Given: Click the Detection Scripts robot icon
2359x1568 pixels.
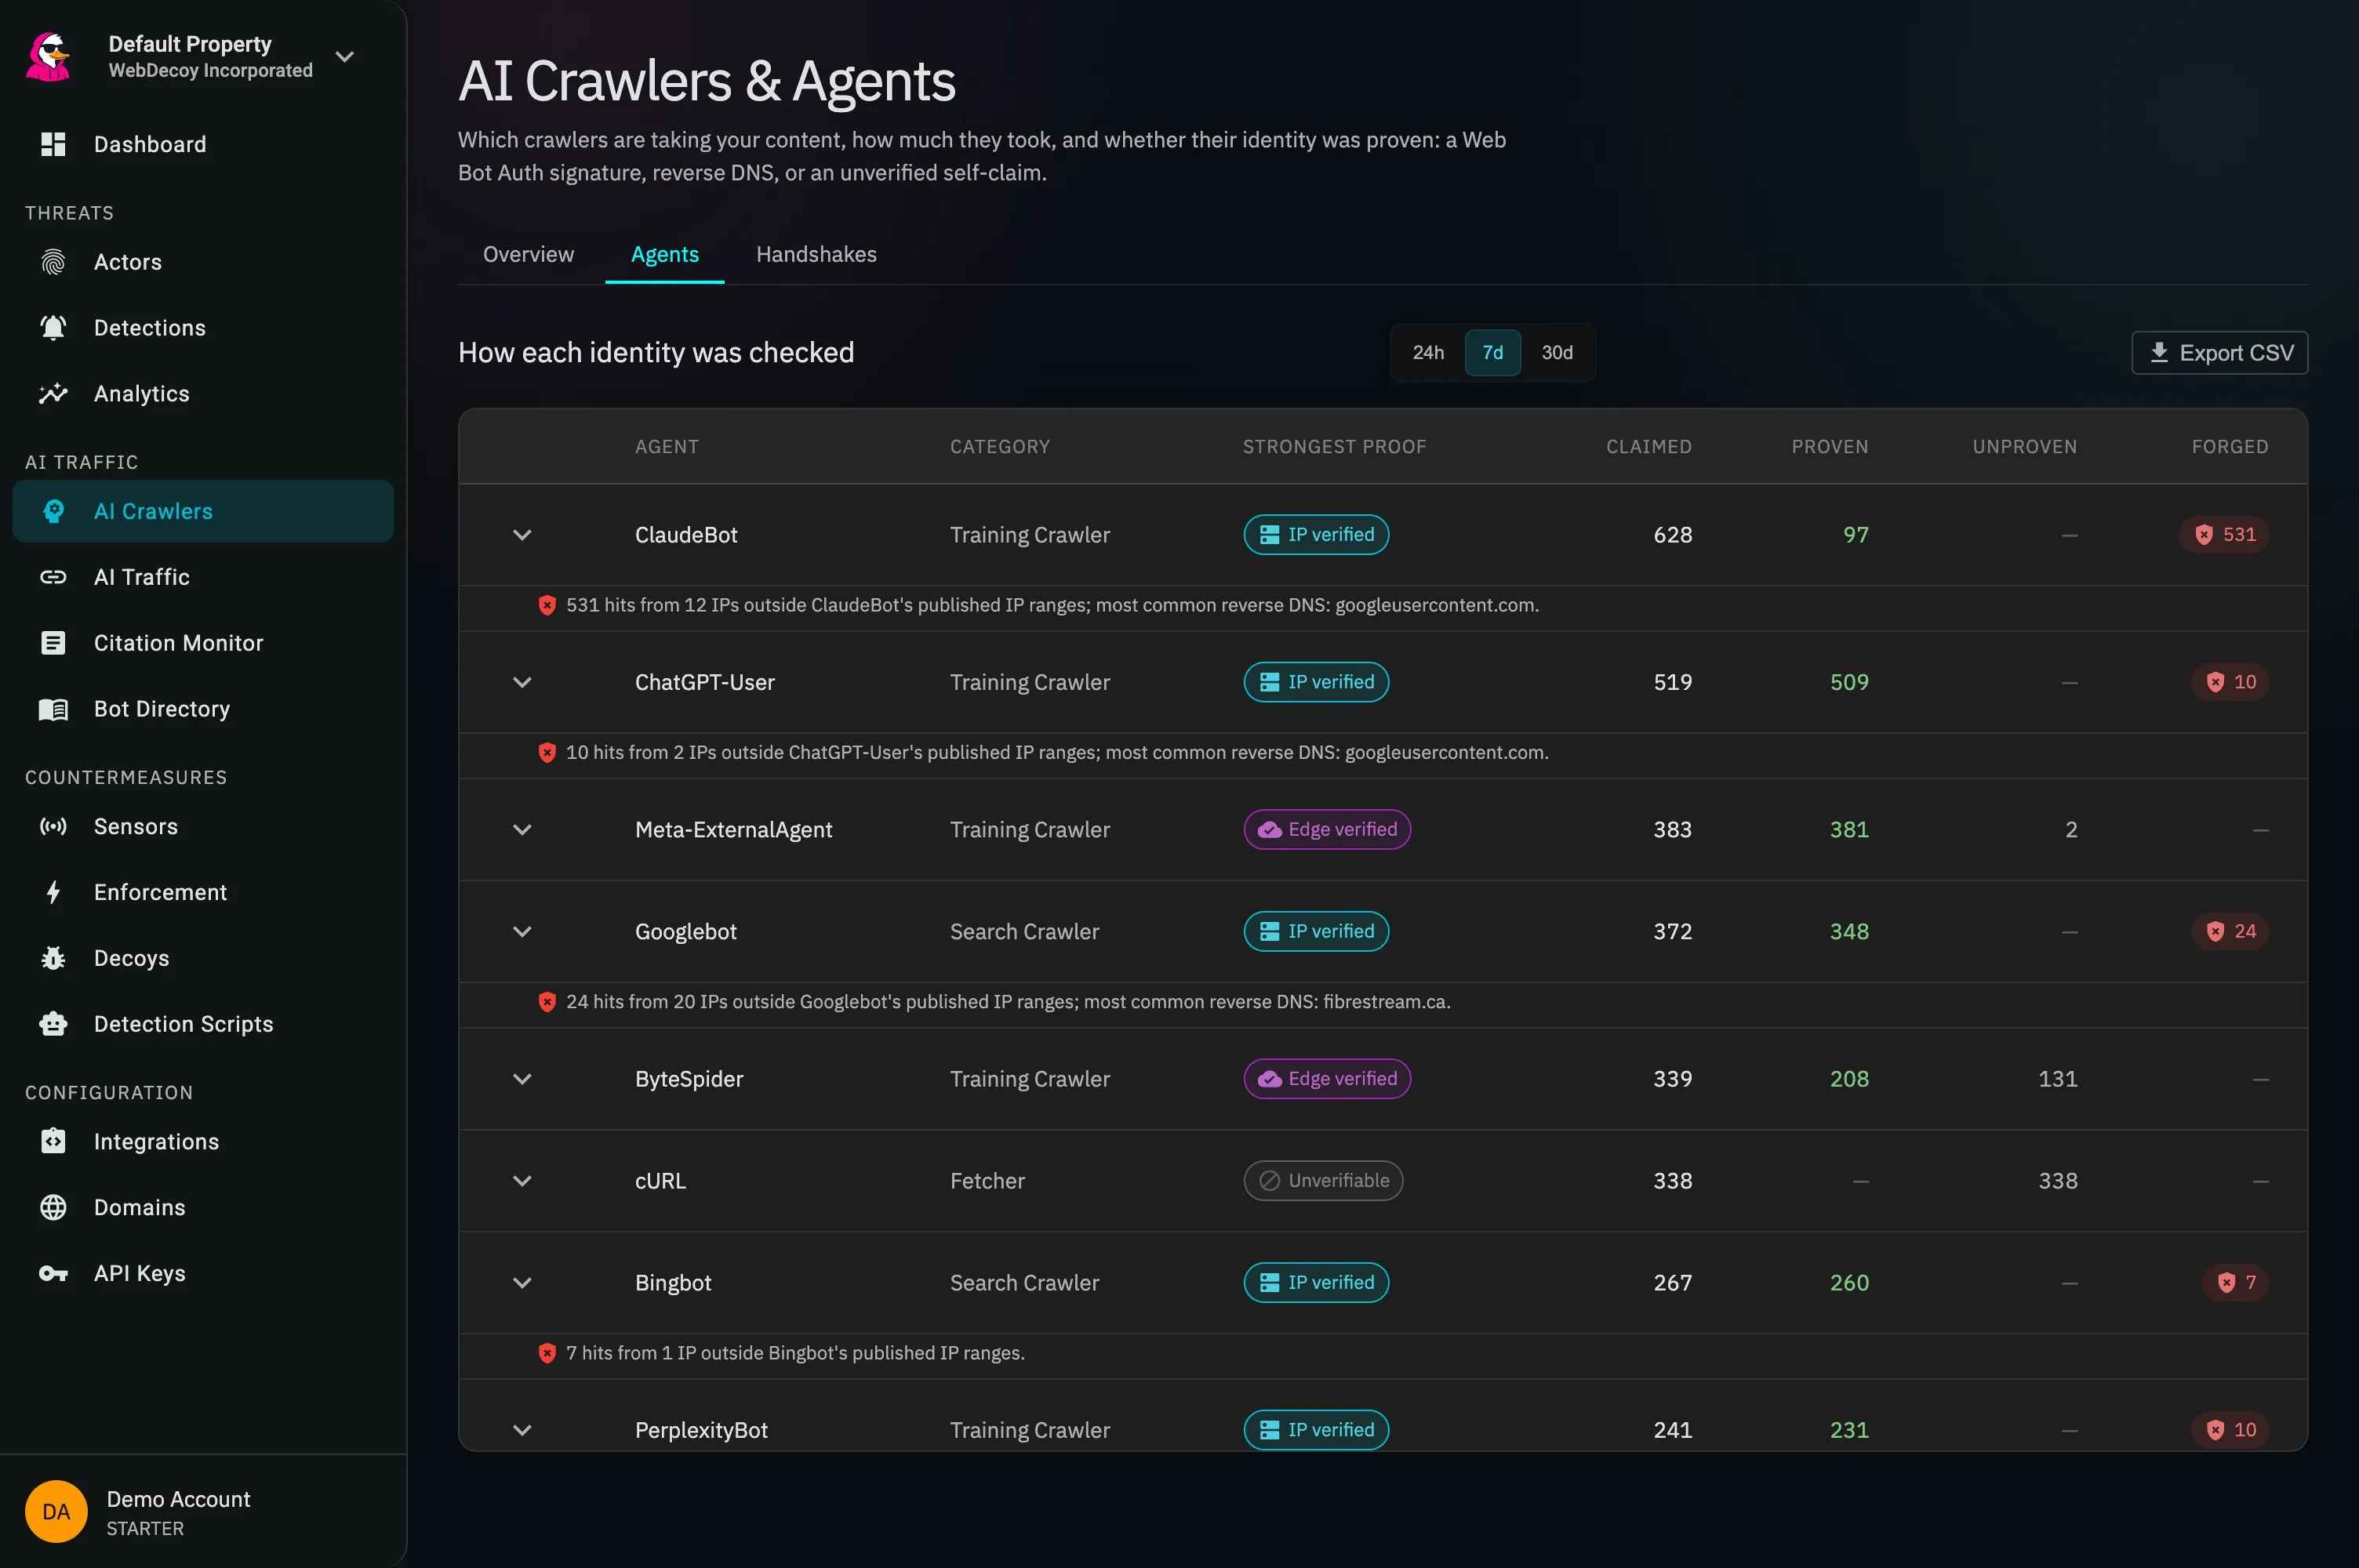Looking at the screenshot, I should pyautogui.click(x=53, y=1024).
